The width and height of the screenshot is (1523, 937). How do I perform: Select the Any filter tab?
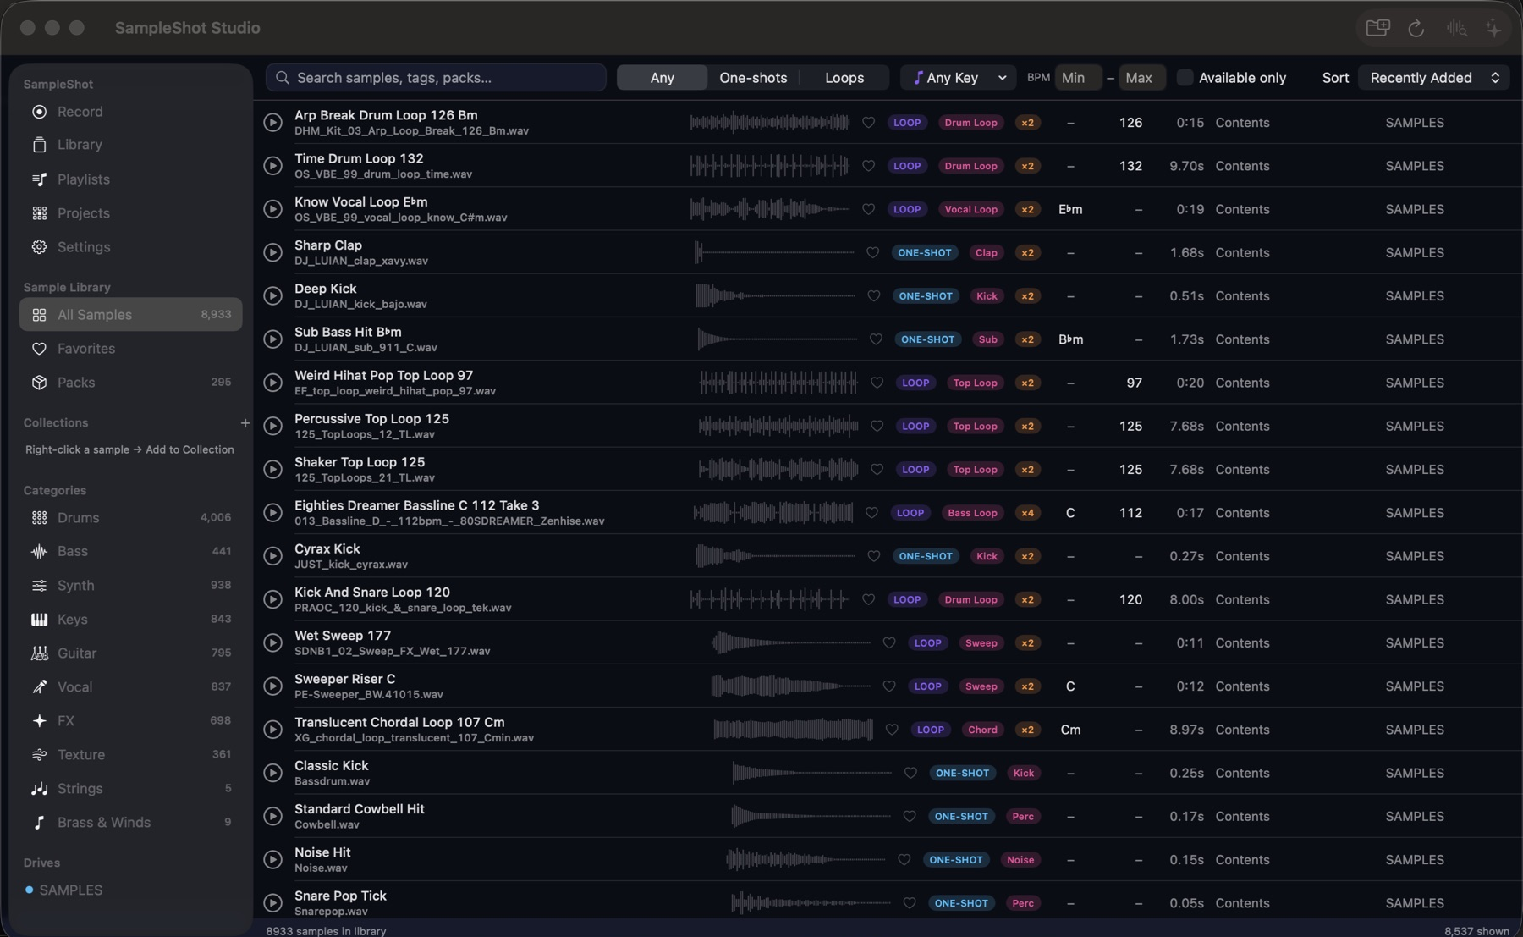[663, 78]
